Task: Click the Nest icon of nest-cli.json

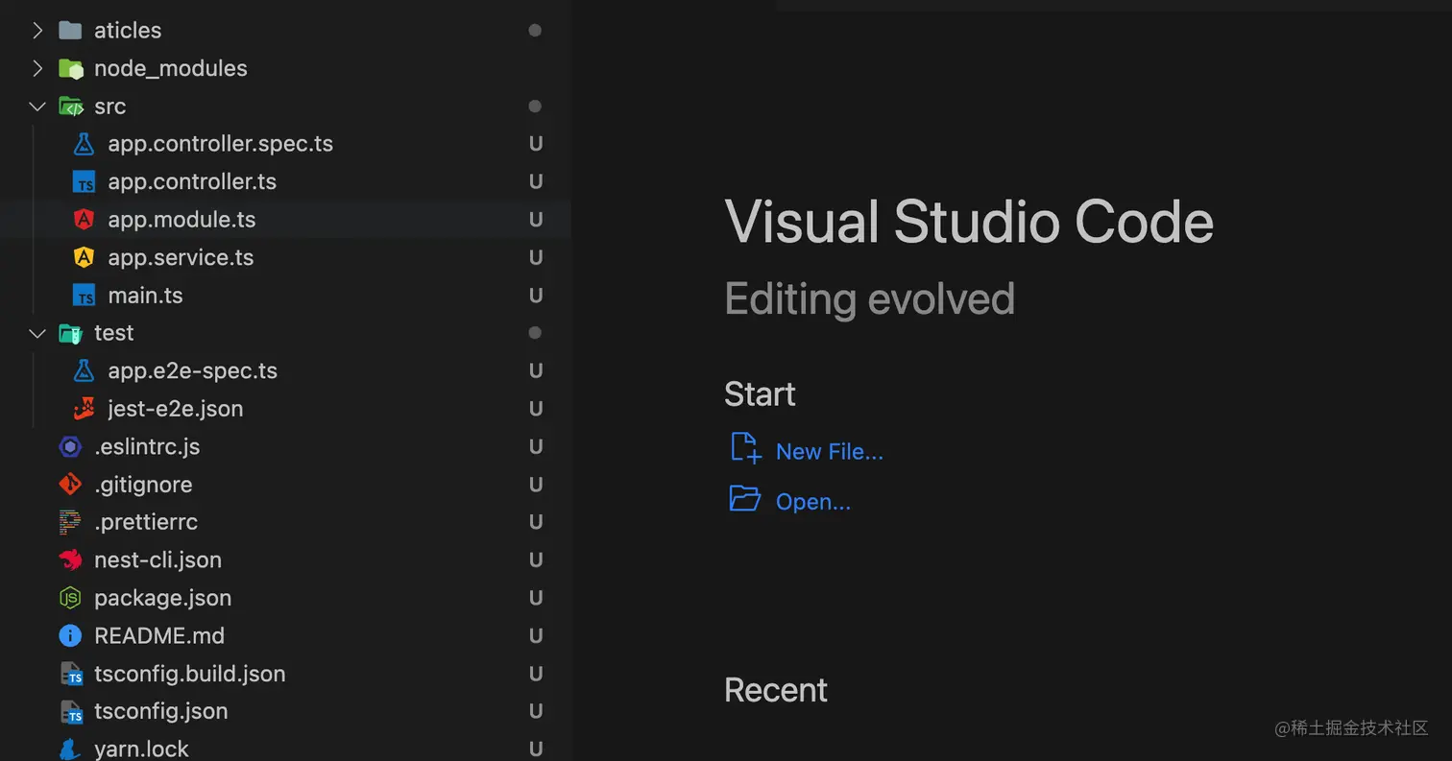Action: [70, 559]
